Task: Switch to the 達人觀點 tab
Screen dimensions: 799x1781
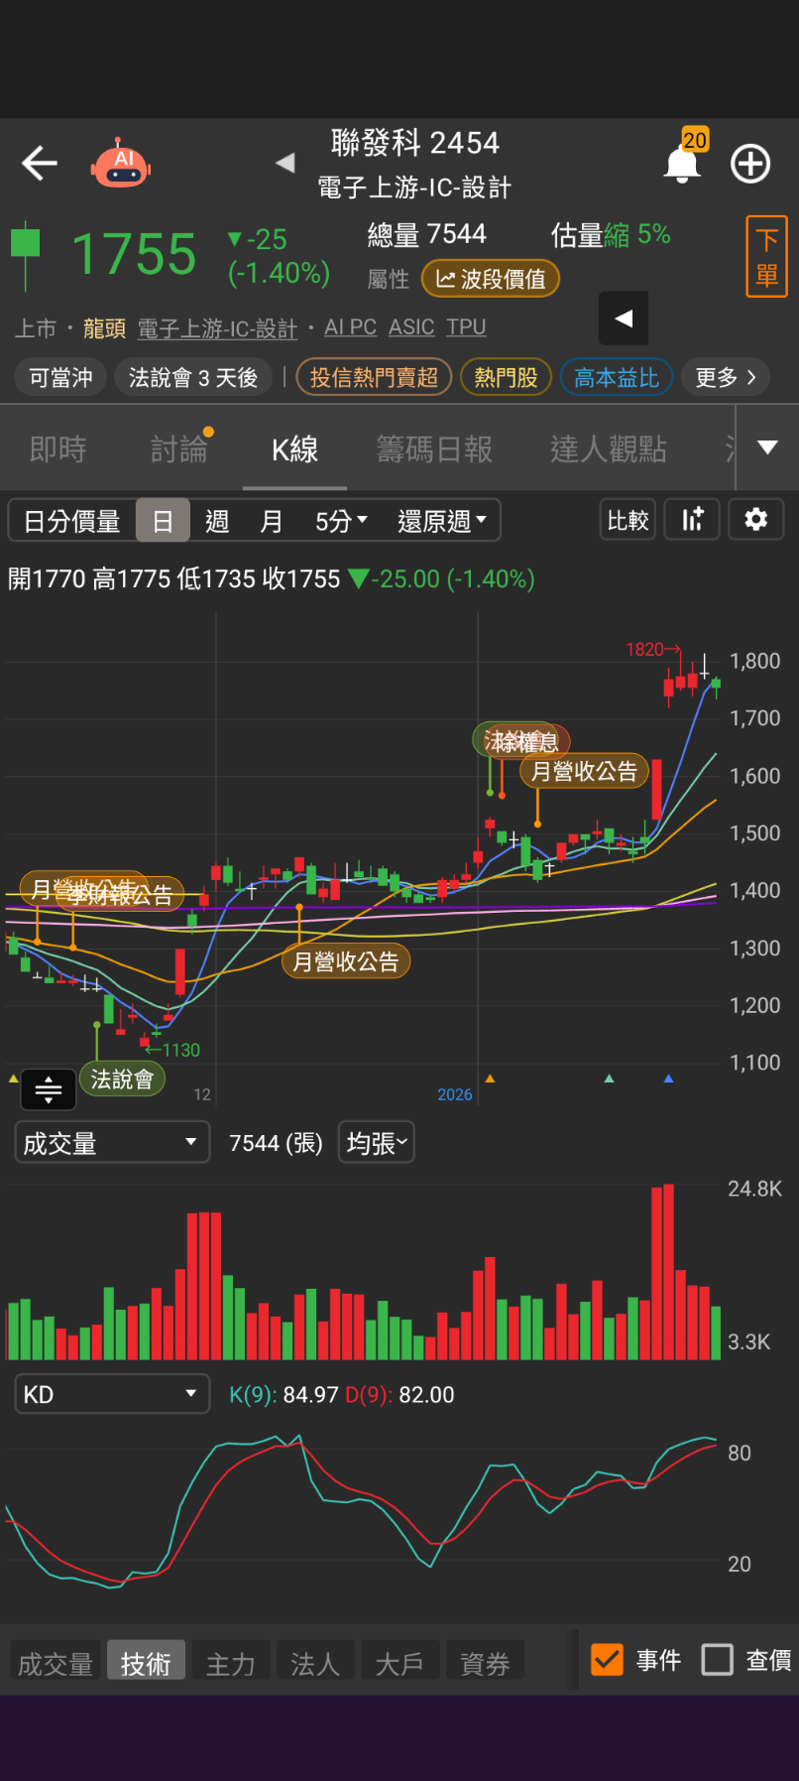Action: coord(609,449)
